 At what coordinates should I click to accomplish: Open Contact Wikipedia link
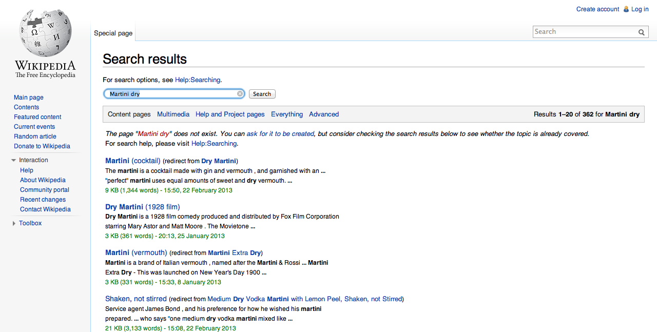click(x=45, y=209)
